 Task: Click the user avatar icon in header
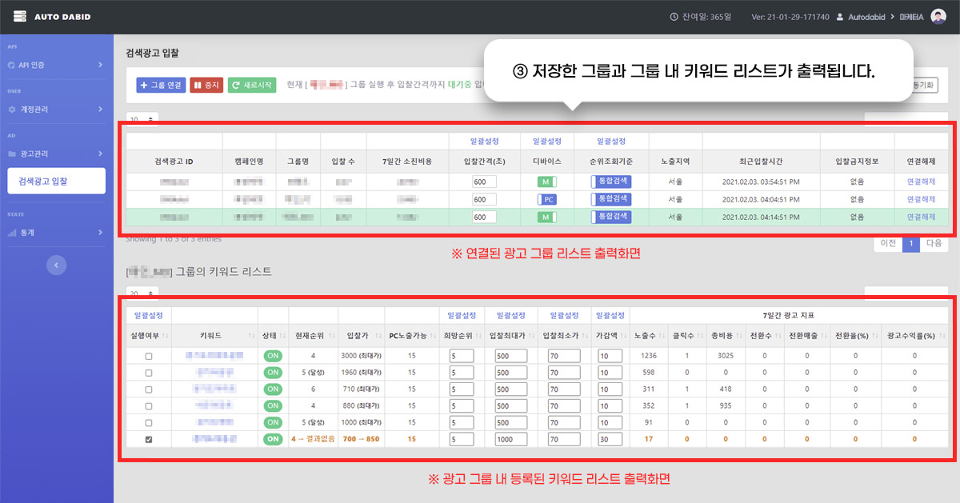(938, 17)
